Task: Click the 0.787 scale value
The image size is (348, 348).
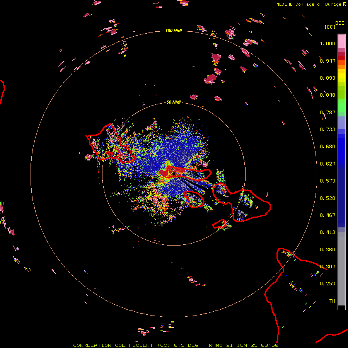Action: [328, 112]
